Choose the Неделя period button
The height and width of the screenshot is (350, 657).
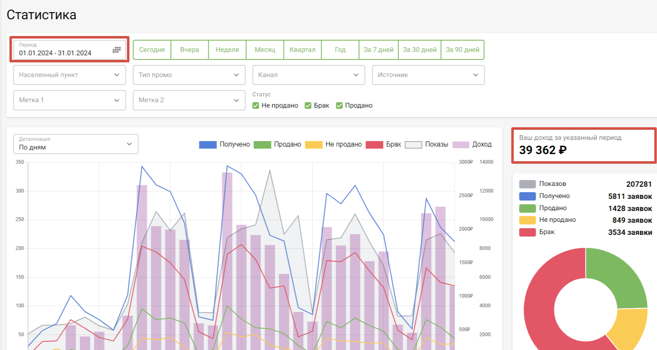tap(228, 50)
